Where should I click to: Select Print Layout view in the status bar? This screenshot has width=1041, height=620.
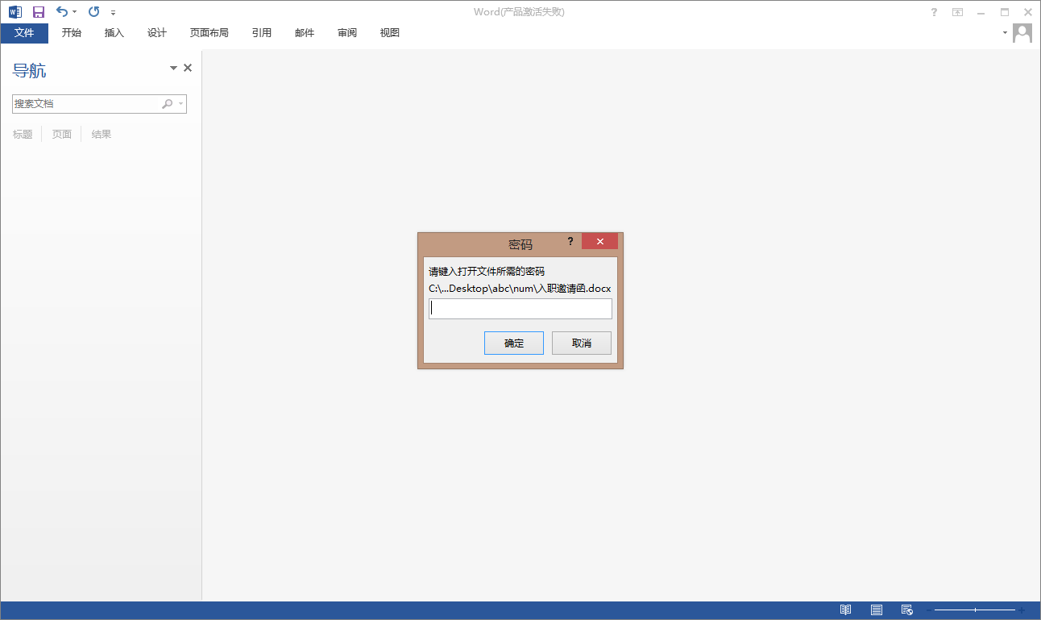[x=876, y=610]
